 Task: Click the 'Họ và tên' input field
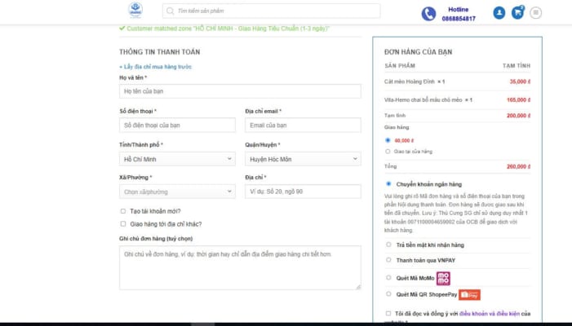[240, 91]
